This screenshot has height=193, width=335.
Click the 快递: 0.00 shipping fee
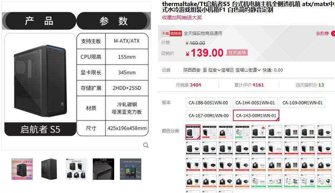pos(273,70)
